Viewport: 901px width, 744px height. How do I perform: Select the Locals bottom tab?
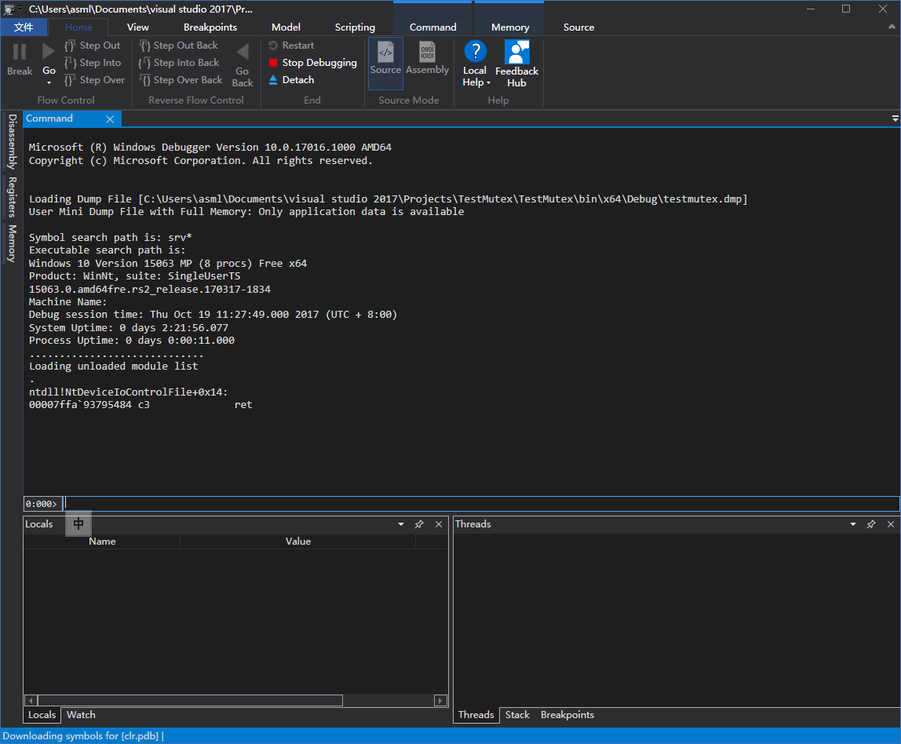42,715
